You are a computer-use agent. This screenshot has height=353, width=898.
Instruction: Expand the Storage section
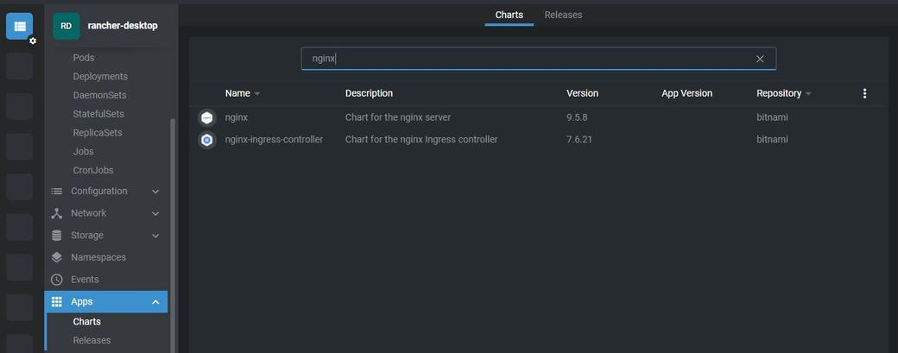pyautogui.click(x=106, y=235)
